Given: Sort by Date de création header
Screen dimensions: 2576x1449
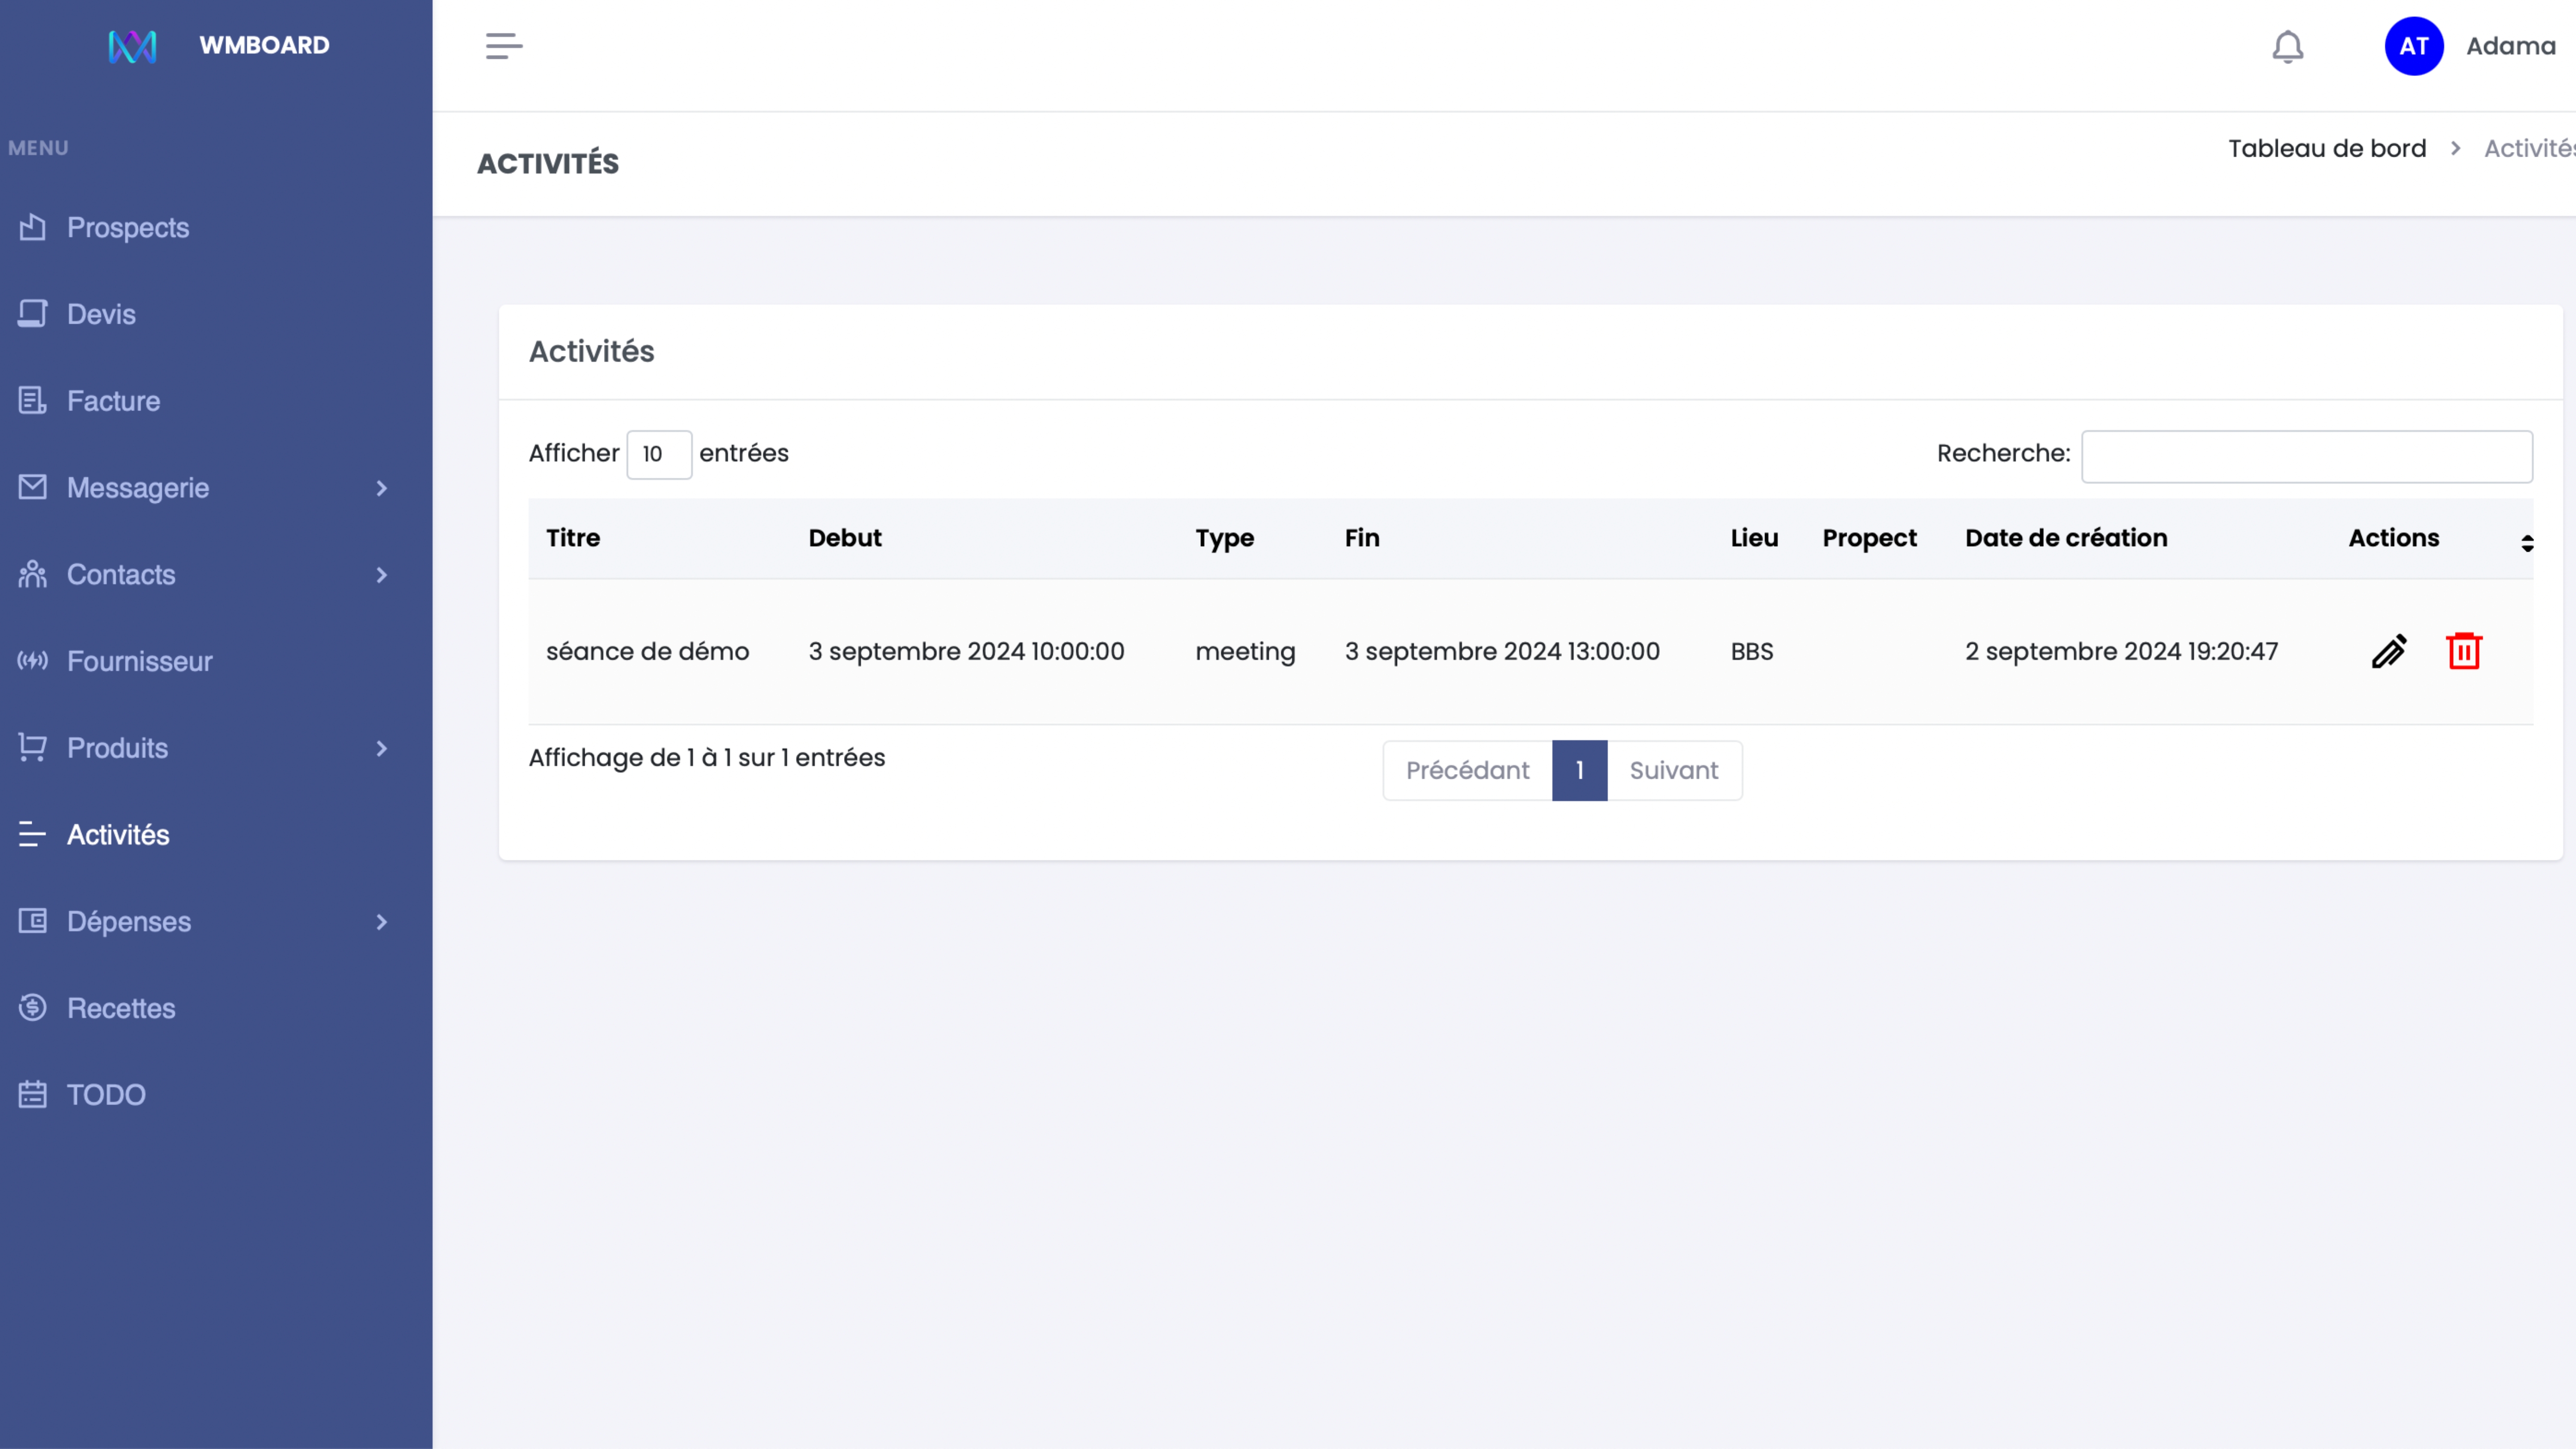Looking at the screenshot, I should pos(2066,538).
